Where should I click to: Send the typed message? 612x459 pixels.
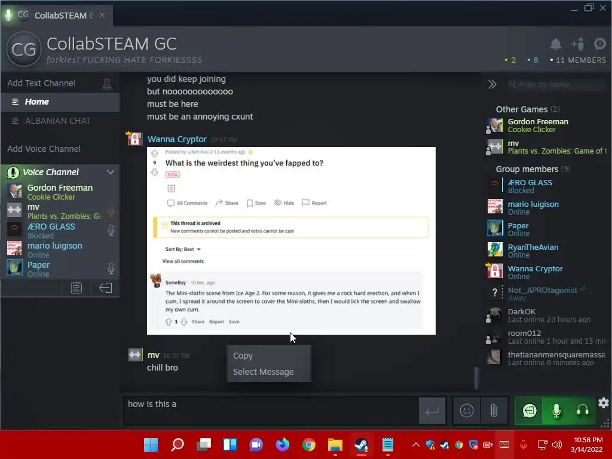432,411
